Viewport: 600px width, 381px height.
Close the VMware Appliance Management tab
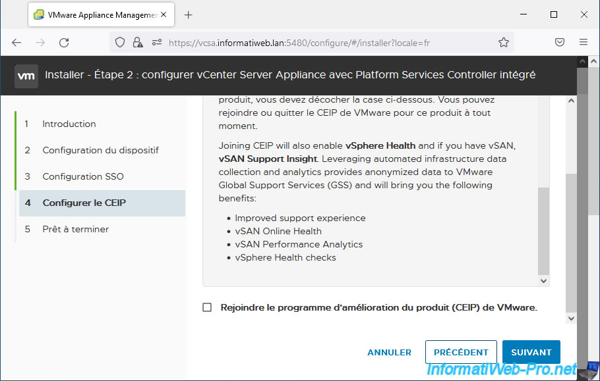(x=164, y=14)
